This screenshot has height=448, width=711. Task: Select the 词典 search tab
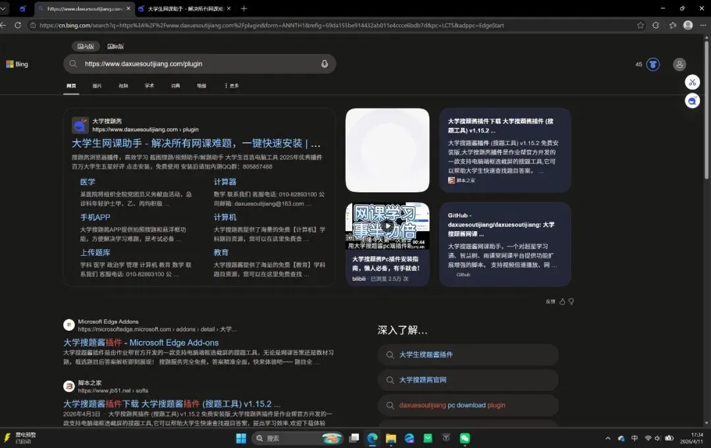coord(176,86)
